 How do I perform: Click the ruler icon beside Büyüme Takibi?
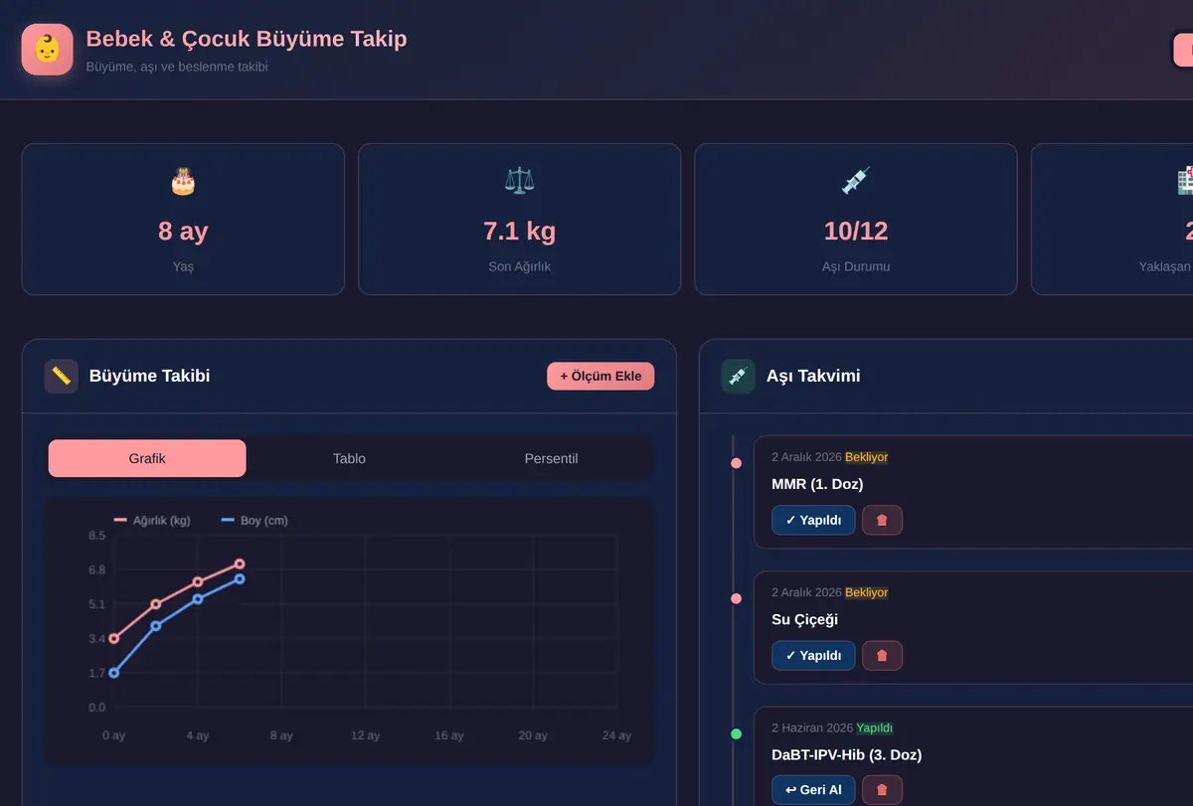point(62,376)
